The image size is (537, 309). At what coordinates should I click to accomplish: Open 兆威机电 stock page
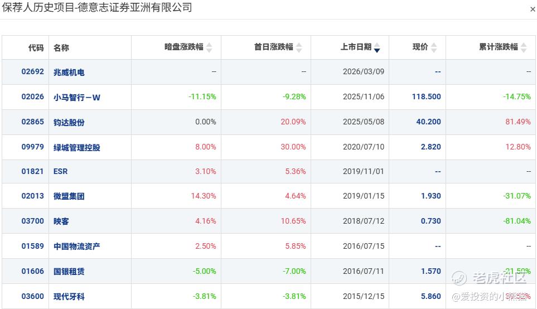coord(69,73)
